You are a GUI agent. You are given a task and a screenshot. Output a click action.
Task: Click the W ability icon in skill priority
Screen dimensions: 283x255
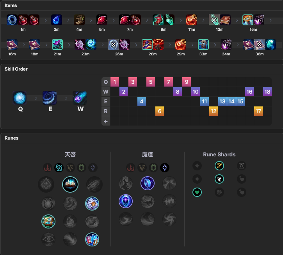80,98
